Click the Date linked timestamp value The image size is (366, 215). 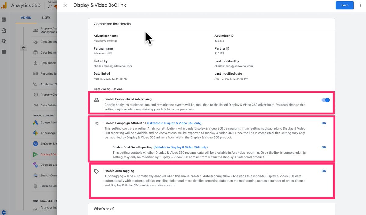tap(110, 79)
